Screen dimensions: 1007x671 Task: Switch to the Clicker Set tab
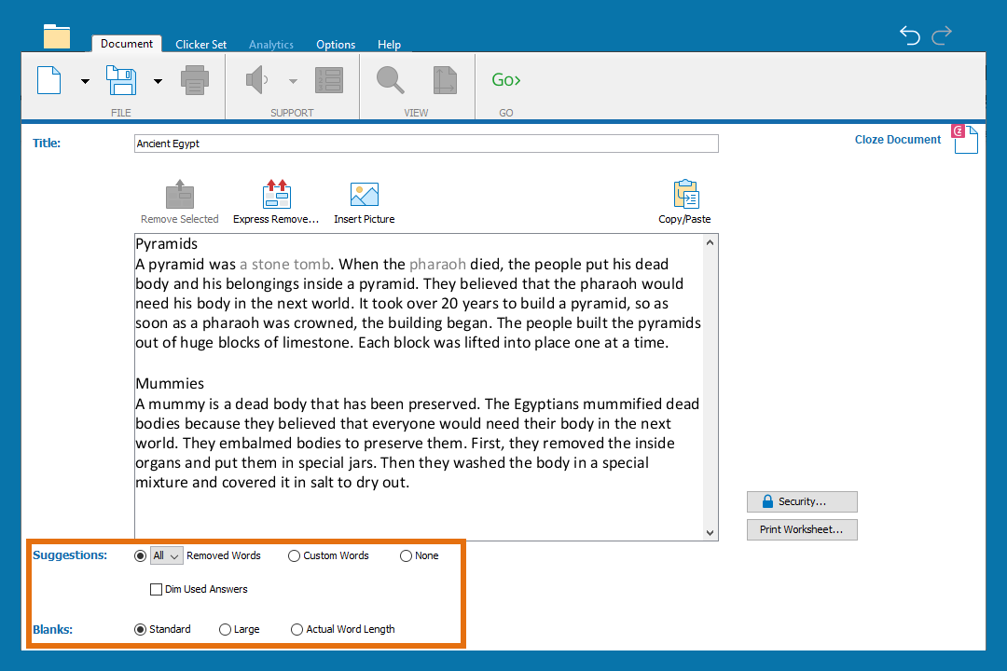pos(200,44)
